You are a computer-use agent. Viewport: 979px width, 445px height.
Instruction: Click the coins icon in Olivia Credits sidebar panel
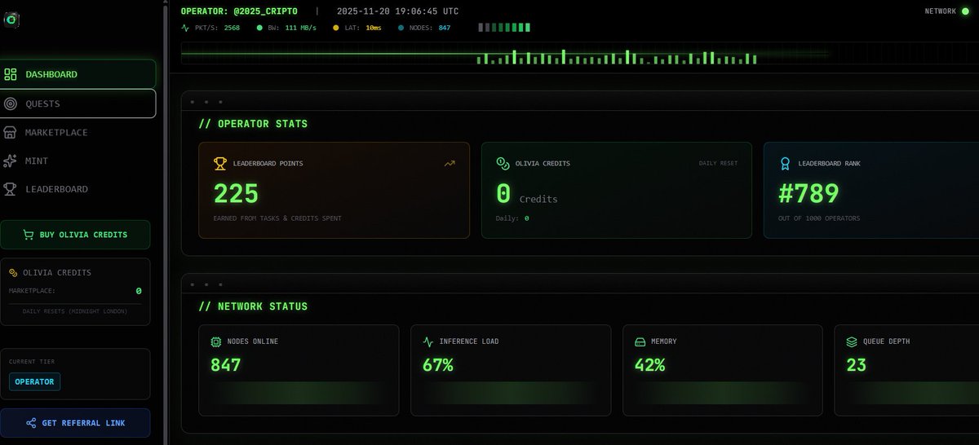[x=13, y=273]
